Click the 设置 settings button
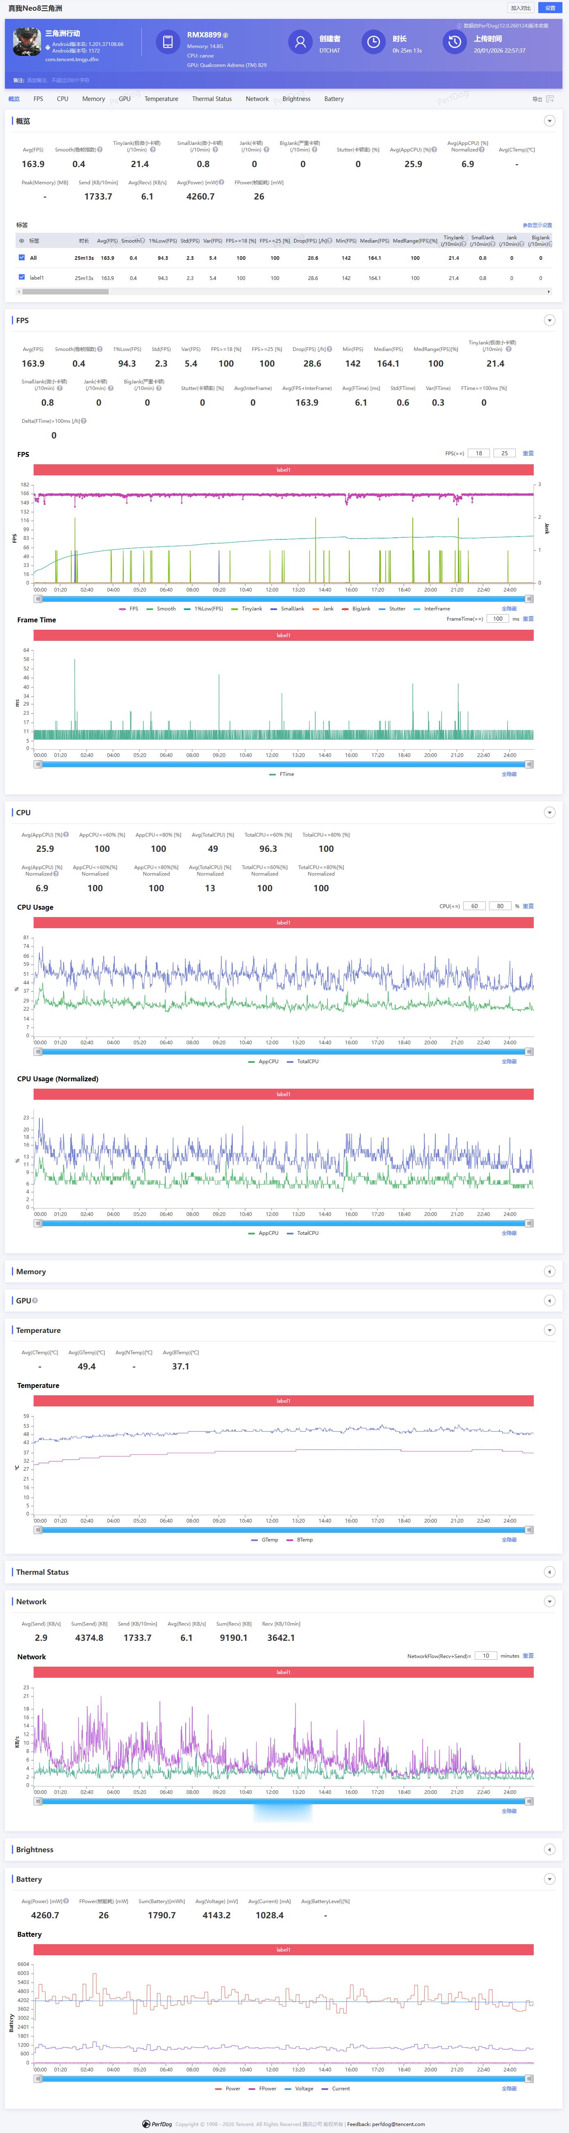569x2133 pixels. [550, 8]
